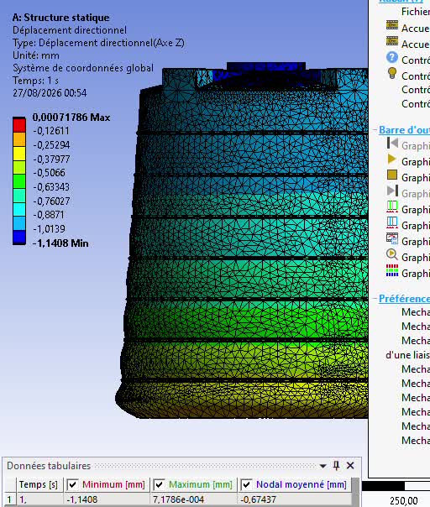Click the go-to-first-frame animation icon
Viewport: 430px width, 507px height.
click(x=392, y=143)
